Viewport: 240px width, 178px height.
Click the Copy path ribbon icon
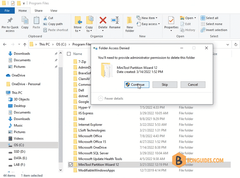45,24
